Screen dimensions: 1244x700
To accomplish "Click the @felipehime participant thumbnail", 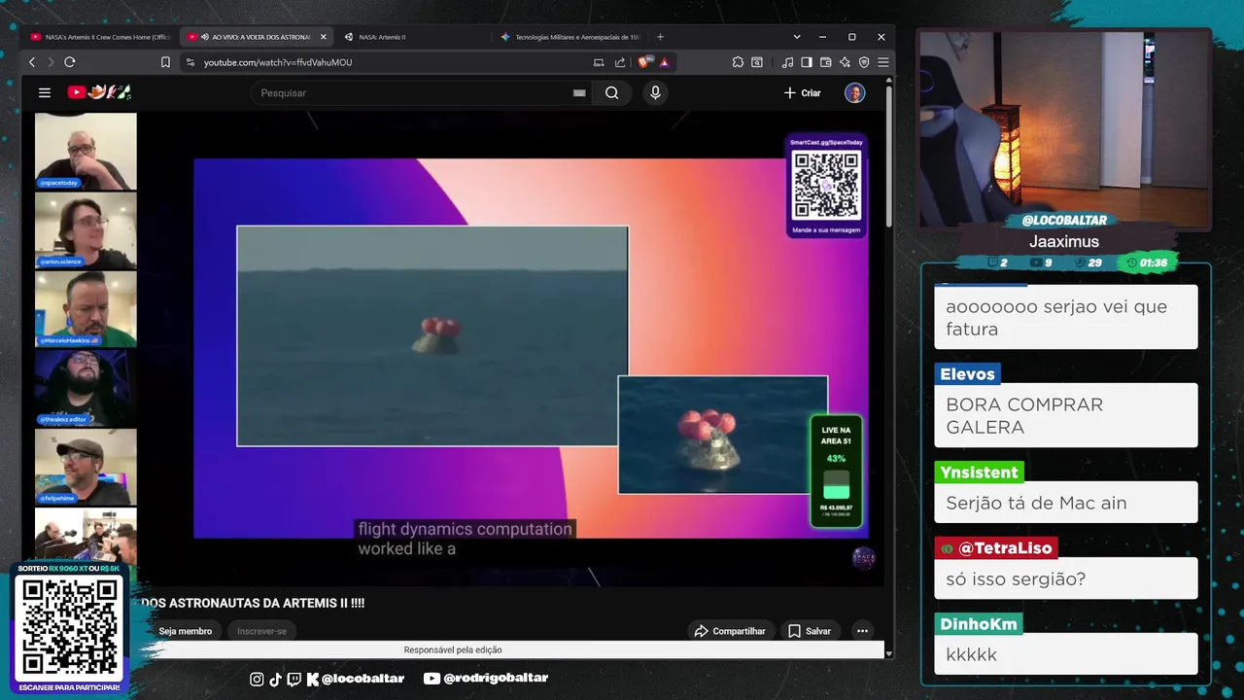I will (86, 467).
